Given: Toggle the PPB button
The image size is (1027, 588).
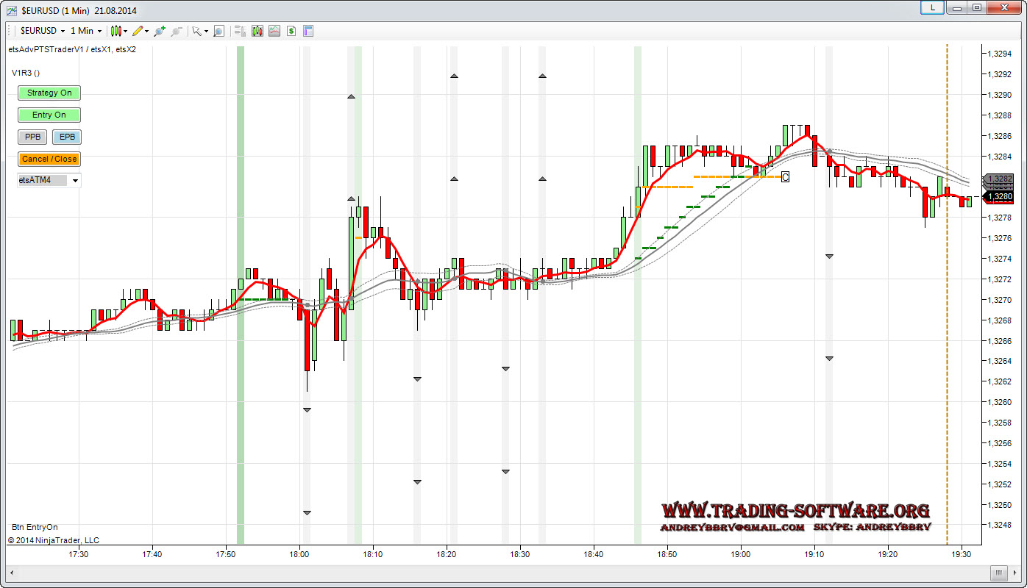Looking at the screenshot, I should point(33,137).
